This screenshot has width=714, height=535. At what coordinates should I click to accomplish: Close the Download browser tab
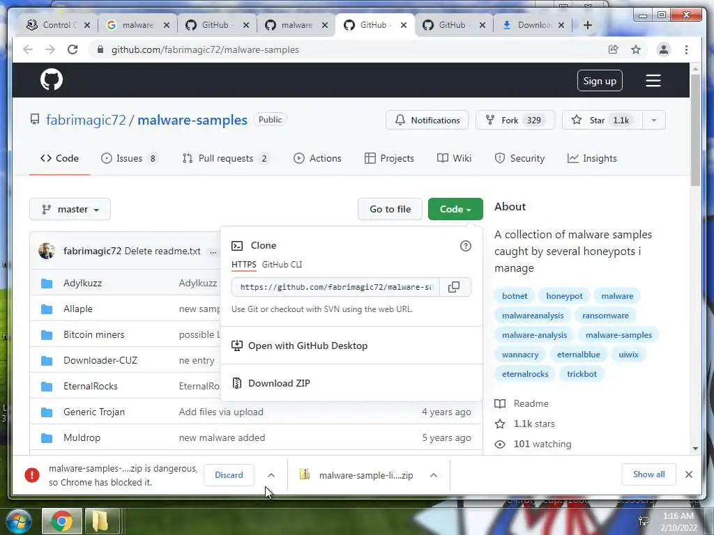(561, 25)
